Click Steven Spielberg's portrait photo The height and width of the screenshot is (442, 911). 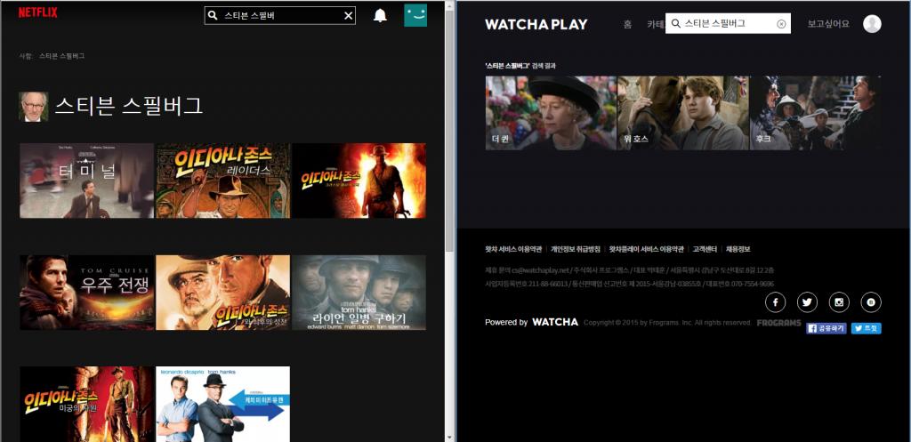33,107
